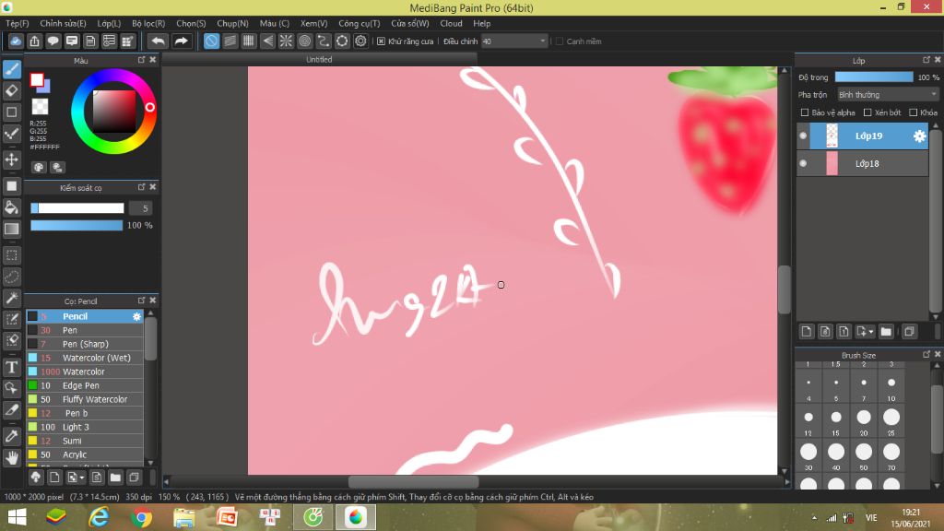Select the Hand tool
The image size is (944, 531).
tap(11, 458)
